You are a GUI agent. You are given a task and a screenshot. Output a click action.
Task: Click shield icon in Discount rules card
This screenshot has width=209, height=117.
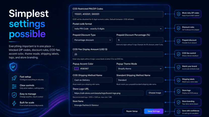(178, 28)
